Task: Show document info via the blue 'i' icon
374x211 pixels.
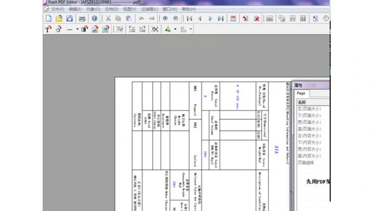Action: tap(95, 18)
